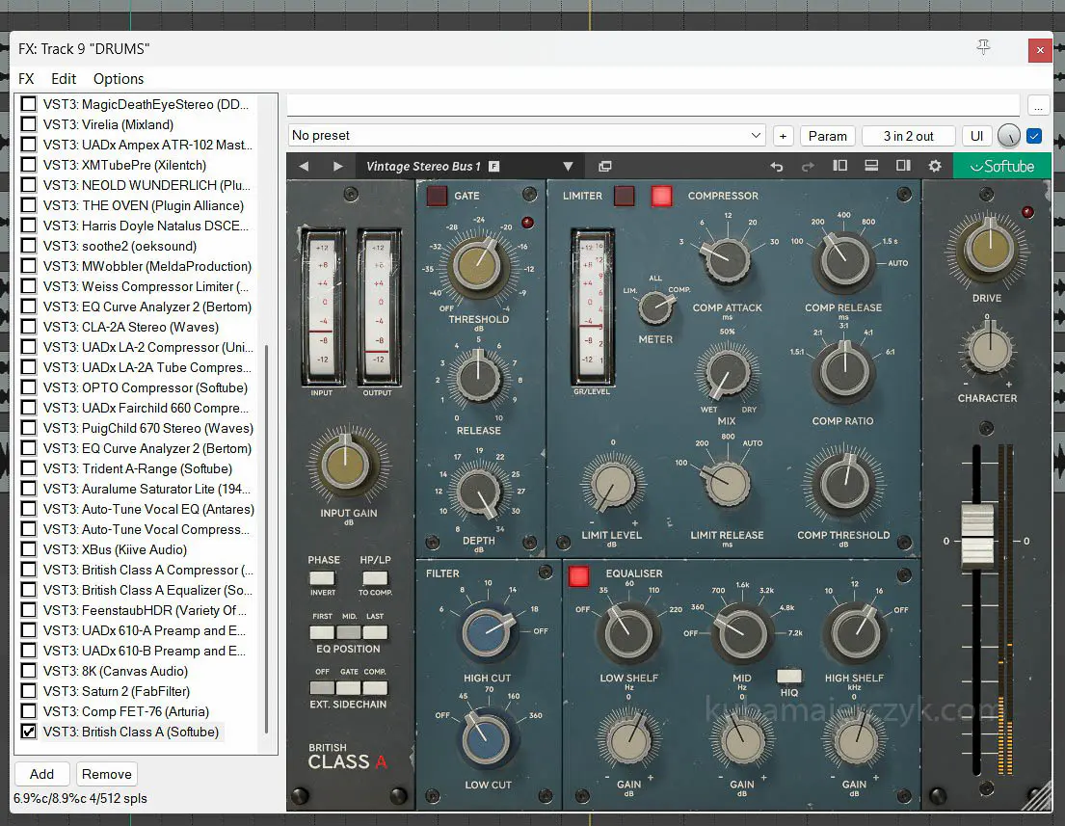
Task: Go to previous preset with left arrow
Action: (x=304, y=166)
